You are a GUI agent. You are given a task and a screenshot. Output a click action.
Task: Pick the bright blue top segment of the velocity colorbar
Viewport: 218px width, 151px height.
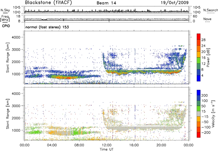point(199,93)
